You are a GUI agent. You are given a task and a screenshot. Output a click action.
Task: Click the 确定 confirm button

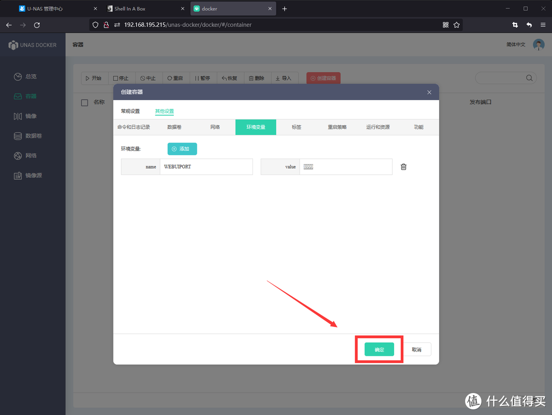click(x=379, y=349)
